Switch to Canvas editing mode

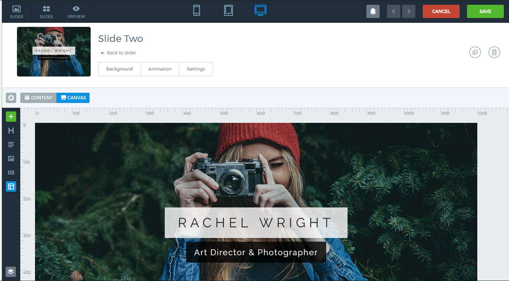coord(73,98)
